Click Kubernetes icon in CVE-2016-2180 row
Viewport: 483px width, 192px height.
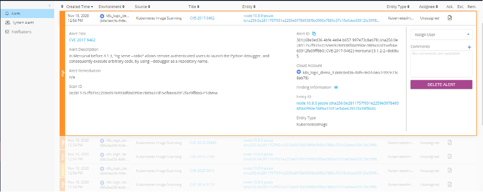point(102,154)
